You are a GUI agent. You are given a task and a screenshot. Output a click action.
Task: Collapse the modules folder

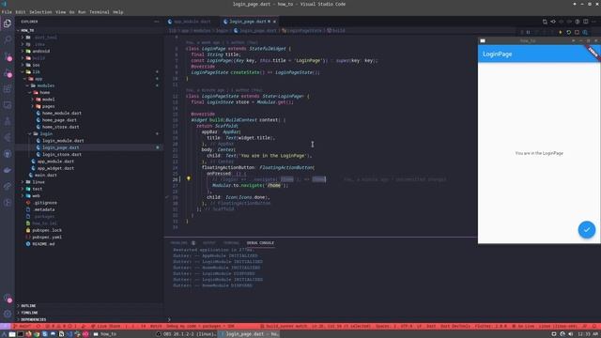click(89, 85)
